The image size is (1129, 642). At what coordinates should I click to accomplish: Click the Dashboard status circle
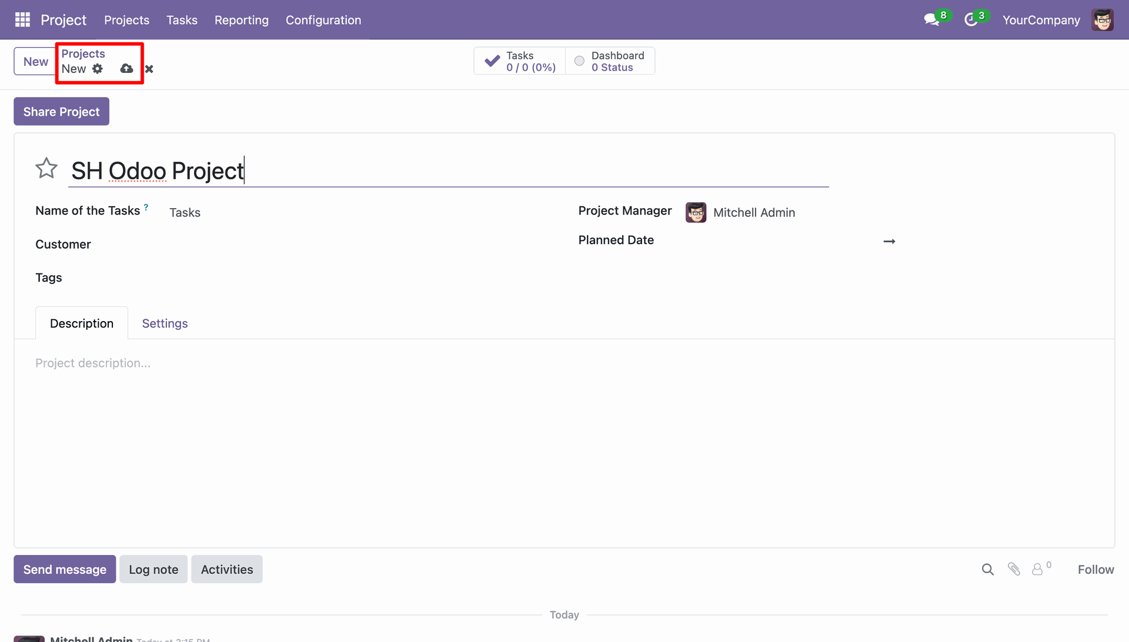[579, 61]
